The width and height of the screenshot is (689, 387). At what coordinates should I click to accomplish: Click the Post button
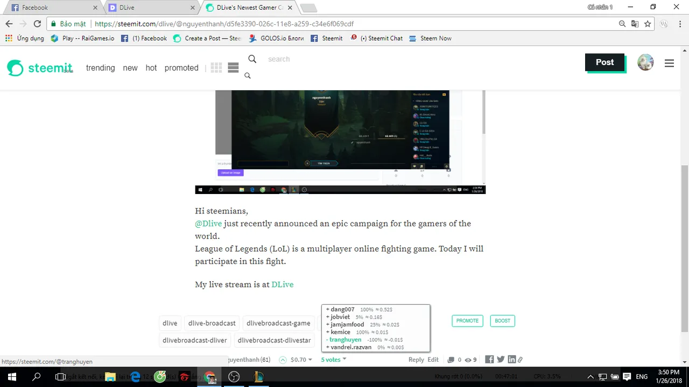click(604, 62)
